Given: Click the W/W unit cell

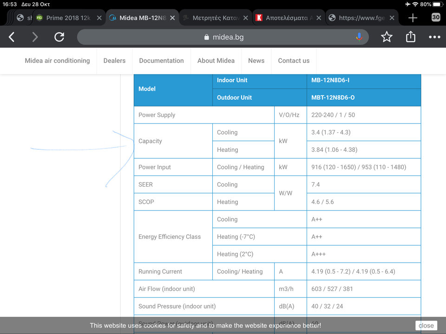Looking at the screenshot, I should pyautogui.click(x=290, y=193).
